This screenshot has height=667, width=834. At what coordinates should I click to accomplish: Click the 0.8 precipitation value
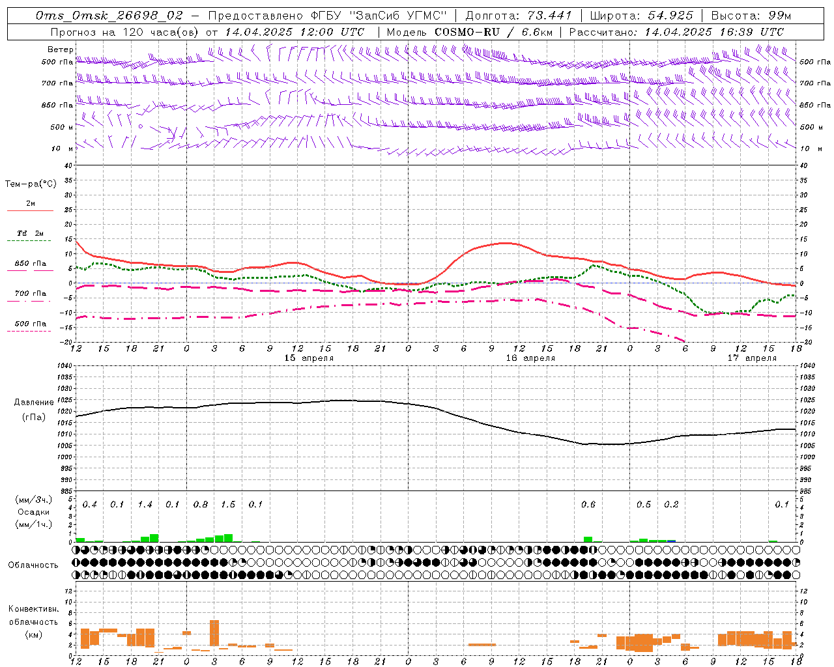coord(201,505)
